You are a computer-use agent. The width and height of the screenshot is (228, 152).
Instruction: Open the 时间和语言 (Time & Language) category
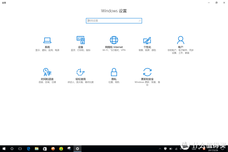point(47,76)
